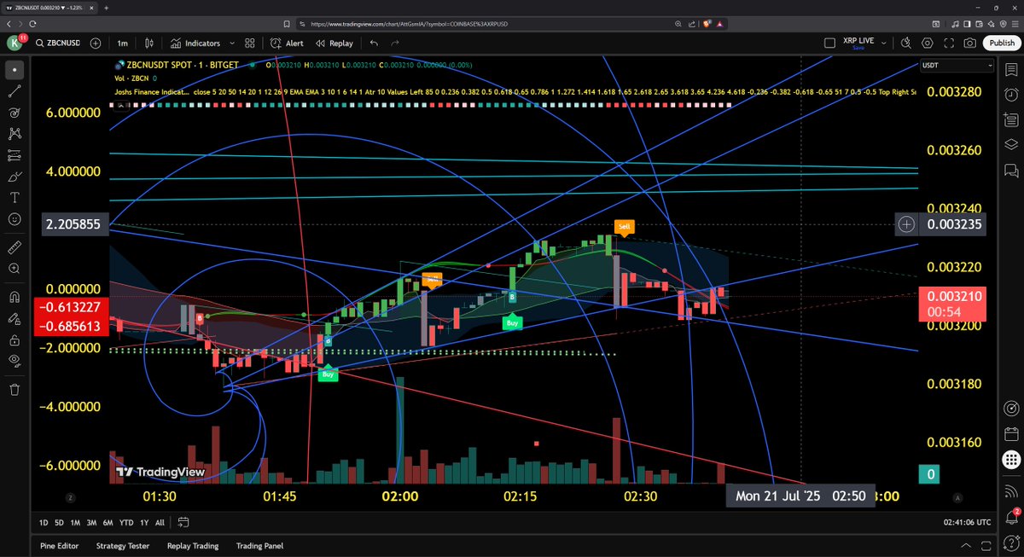Image resolution: width=1024 pixels, height=557 pixels.
Task: Open the alerts clock panel in sidebar
Action: [x=1011, y=94]
